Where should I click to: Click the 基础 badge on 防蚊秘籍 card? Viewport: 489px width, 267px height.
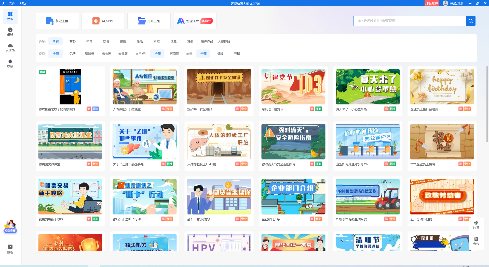(x=95, y=109)
